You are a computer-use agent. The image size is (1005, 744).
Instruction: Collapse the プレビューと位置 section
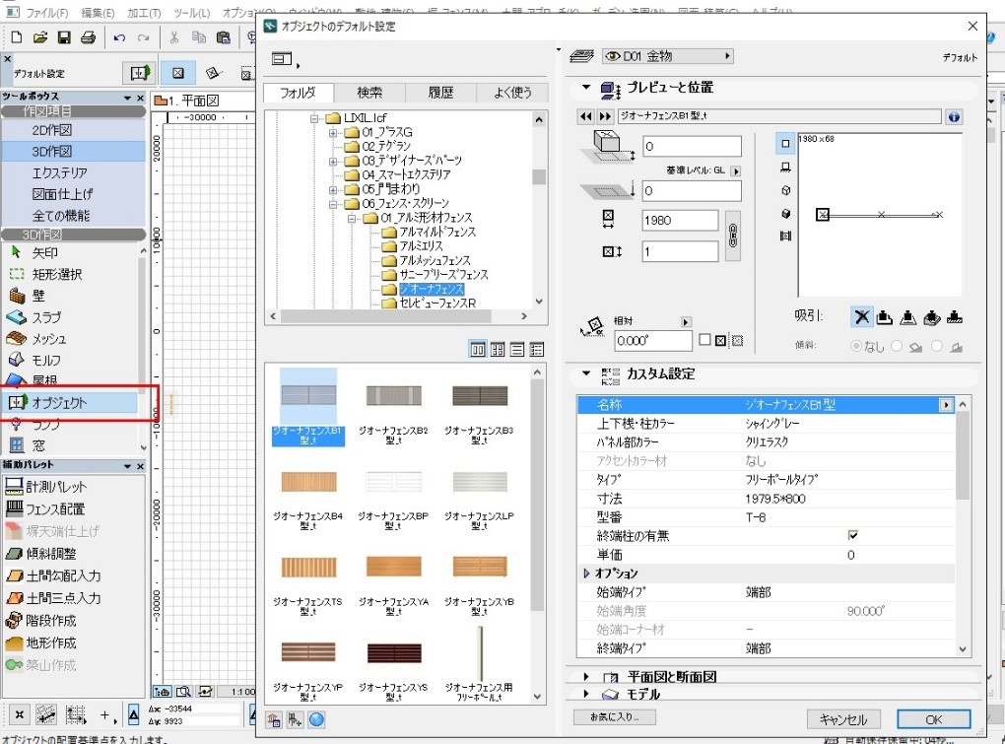pos(586,87)
